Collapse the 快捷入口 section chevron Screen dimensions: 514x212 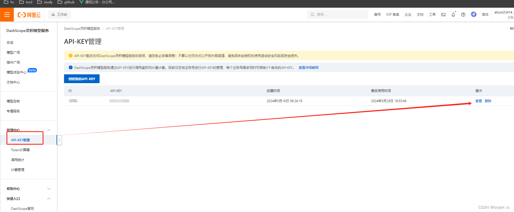click(49, 199)
